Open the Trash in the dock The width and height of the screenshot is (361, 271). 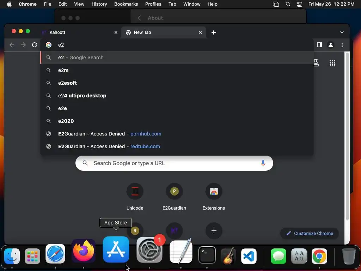click(x=349, y=256)
